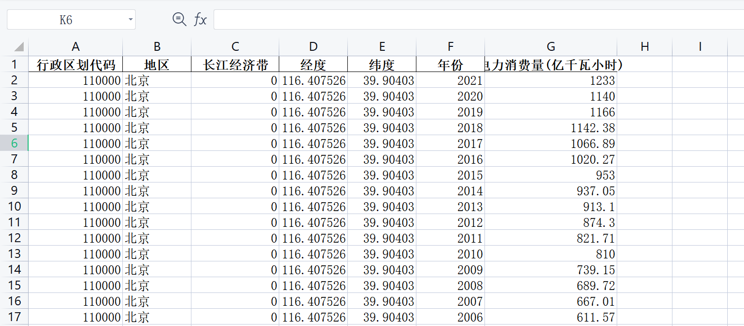Viewport: 744px width, 326px height.
Task: Select column A header
Action: pos(75,47)
